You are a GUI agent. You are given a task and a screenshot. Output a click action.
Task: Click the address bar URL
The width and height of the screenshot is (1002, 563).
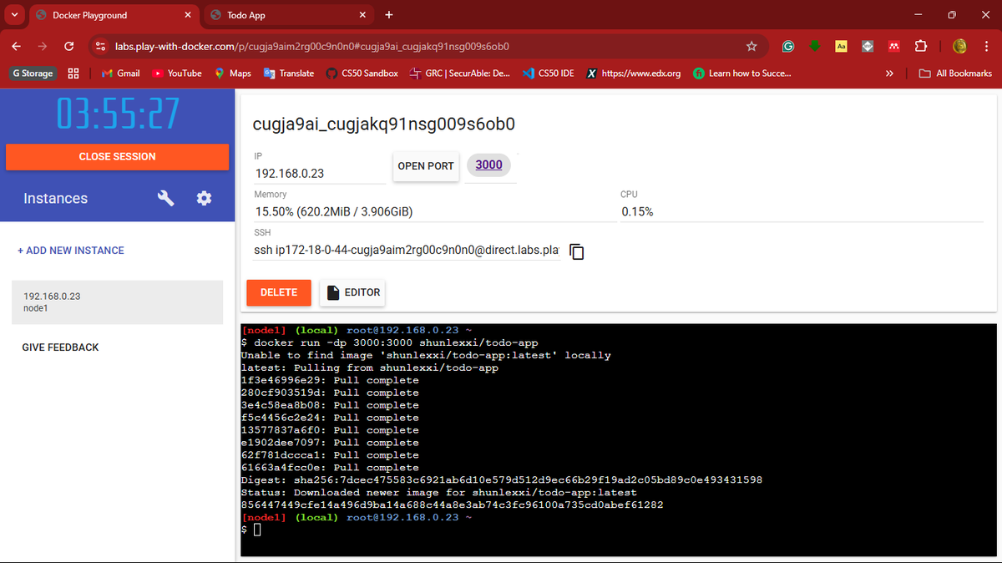pyautogui.click(x=312, y=46)
